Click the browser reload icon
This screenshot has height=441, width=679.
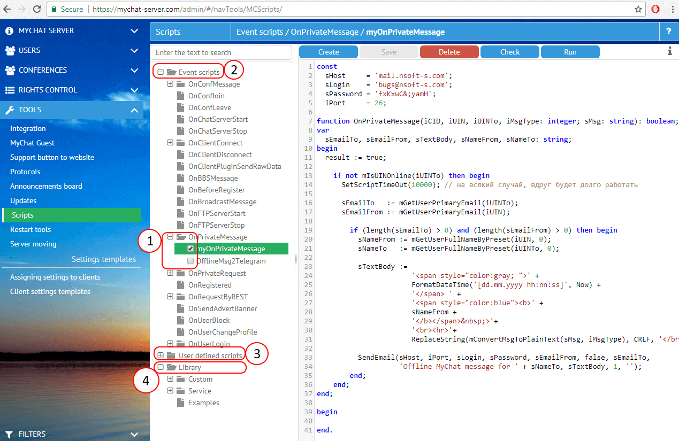[36, 9]
